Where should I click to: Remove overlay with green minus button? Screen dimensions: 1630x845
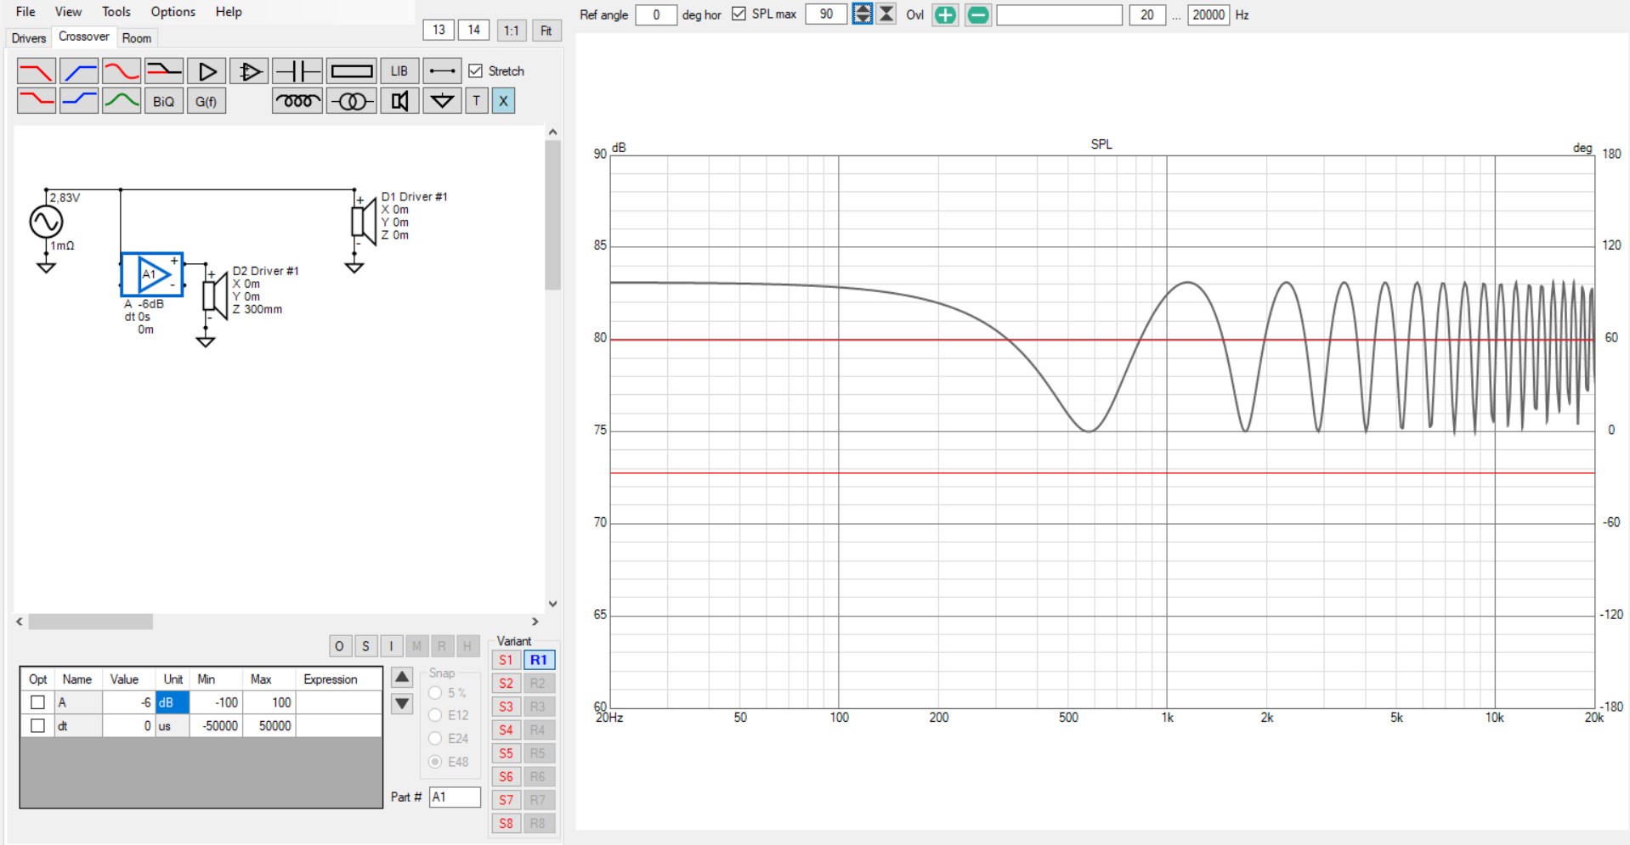tap(978, 14)
